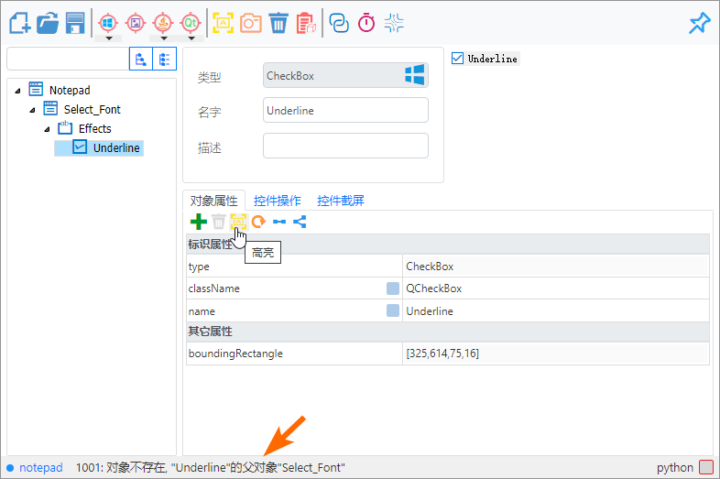This screenshot has height=479, width=720.
Task: Open dropdown arrow under Windows spy icon
Action: [x=108, y=38]
